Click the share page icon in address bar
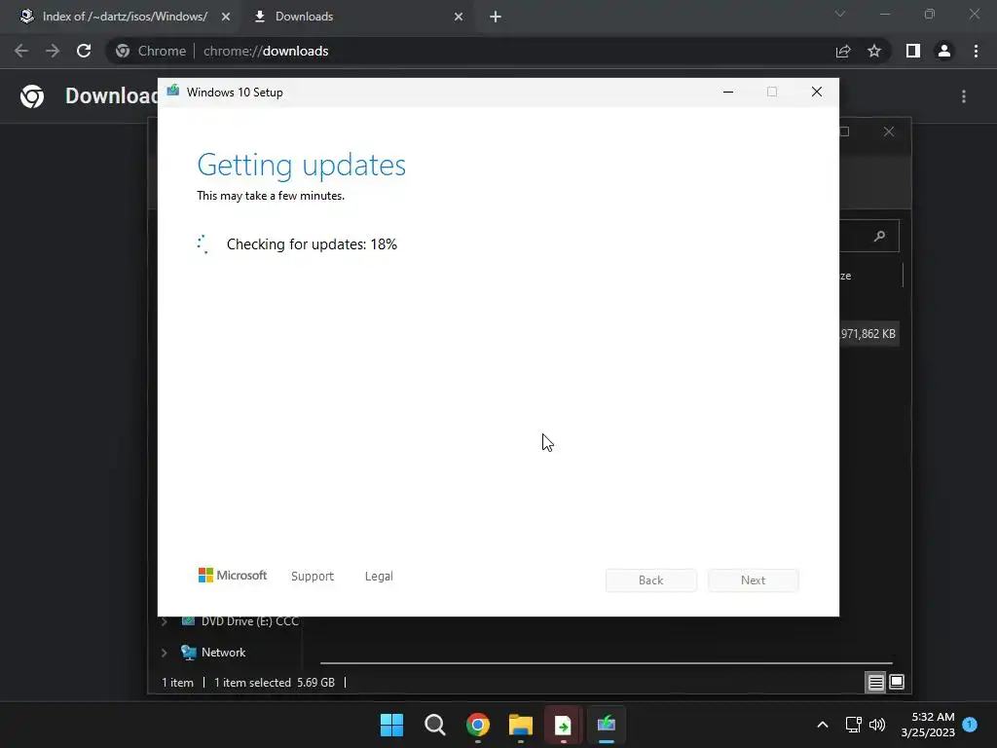The height and width of the screenshot is (748, 997). tap(843, 51)
